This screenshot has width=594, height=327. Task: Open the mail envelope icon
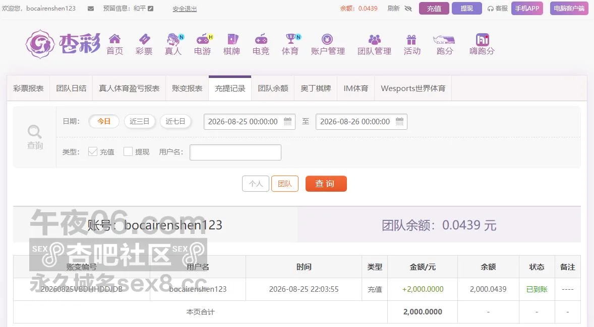point(91,9)
